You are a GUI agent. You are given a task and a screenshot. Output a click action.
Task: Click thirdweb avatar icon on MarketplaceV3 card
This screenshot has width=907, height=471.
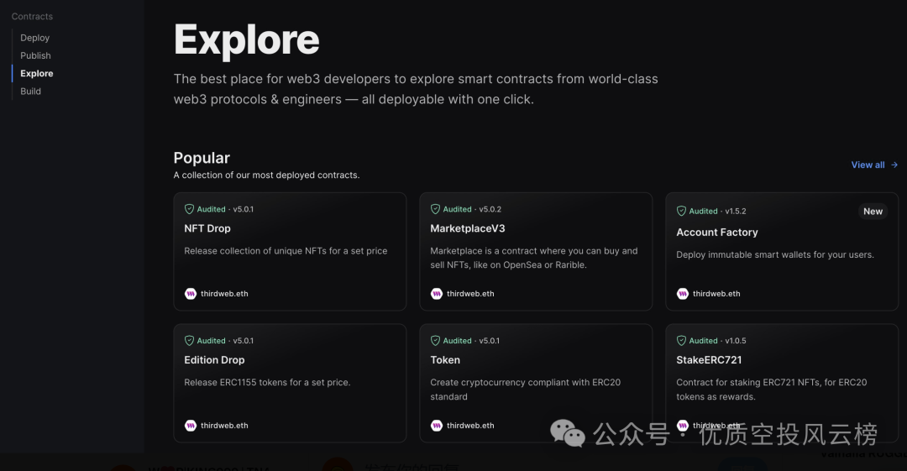click(437, 293)
